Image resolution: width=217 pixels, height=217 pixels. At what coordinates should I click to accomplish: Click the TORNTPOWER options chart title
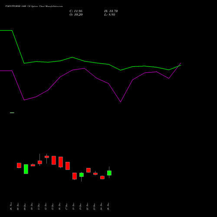point(34,7)
